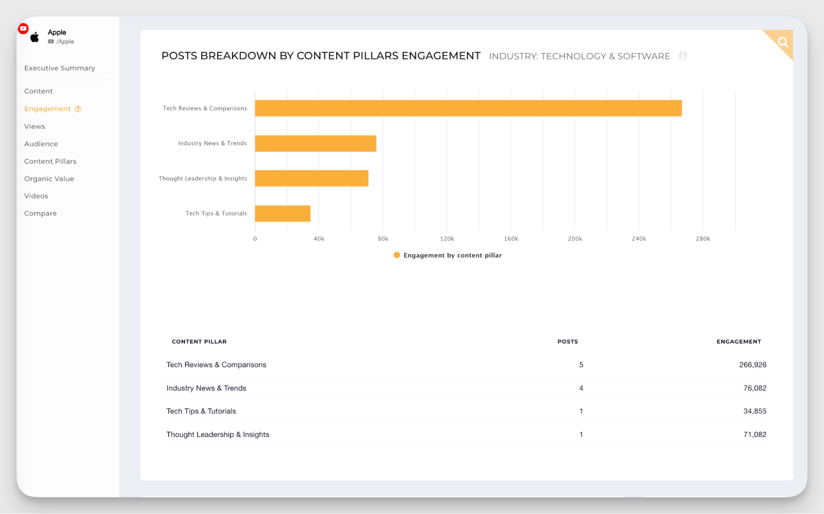Open the Audience section
The image size is (824, 514).
click(x=41, y=143)
